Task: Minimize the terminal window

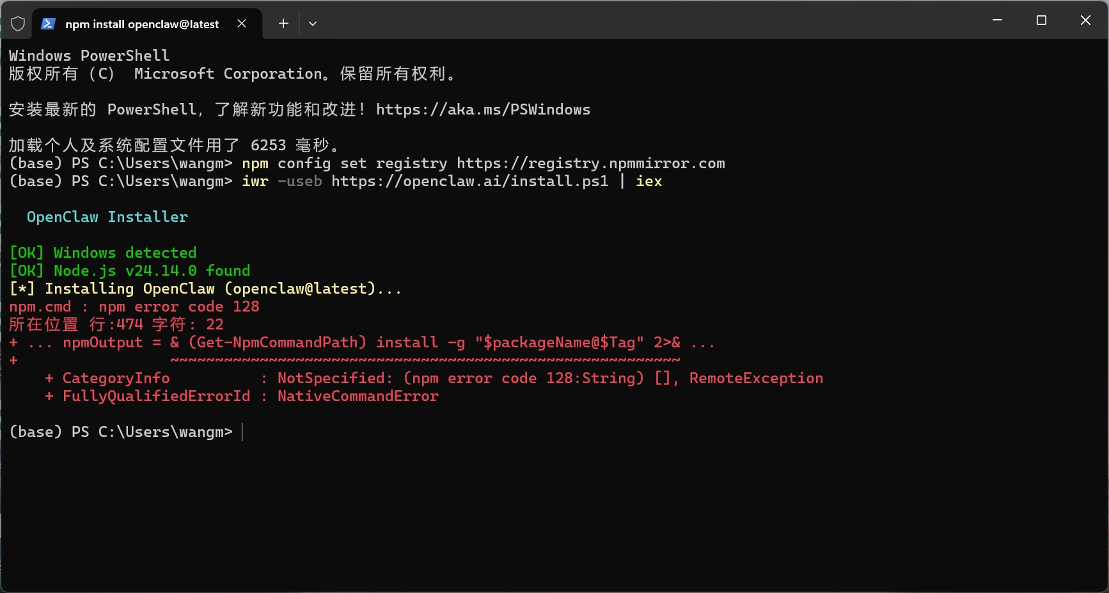Action: 997,20
